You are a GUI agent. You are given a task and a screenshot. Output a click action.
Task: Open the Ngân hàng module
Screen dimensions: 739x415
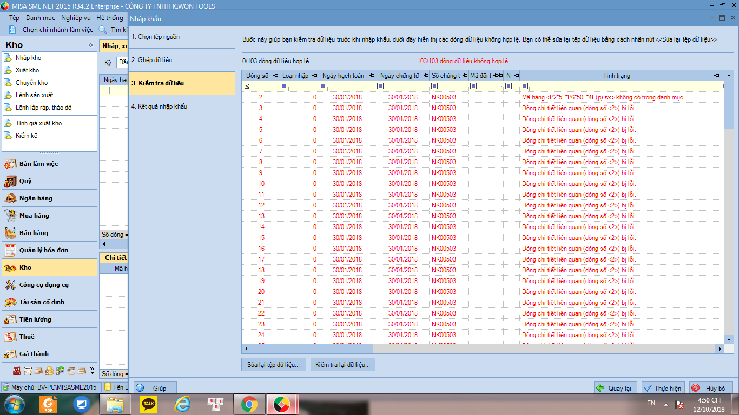pos(50,198)
